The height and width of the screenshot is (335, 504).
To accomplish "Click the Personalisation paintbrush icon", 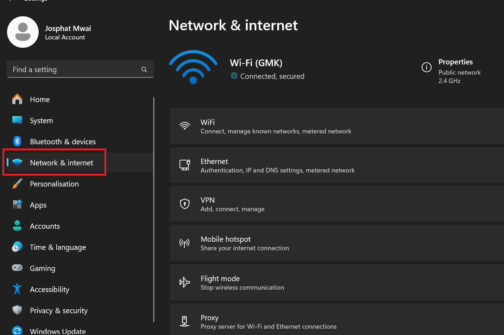I will point(17,183).
